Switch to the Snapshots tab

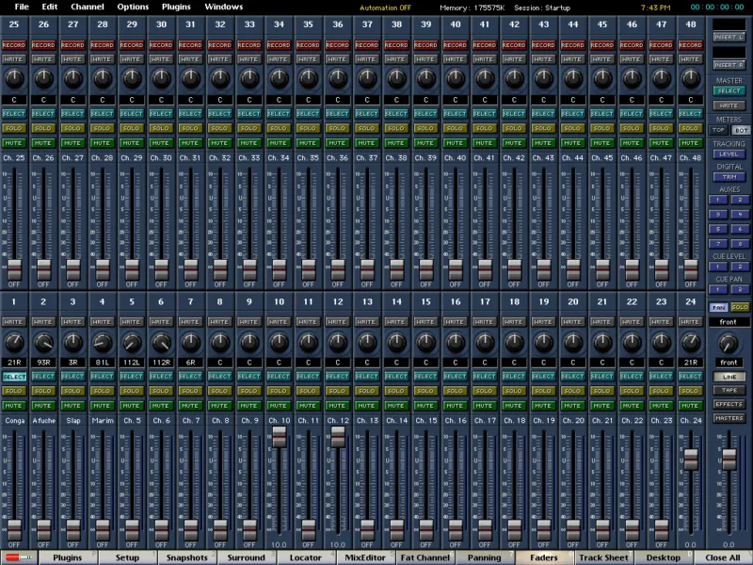186,557
